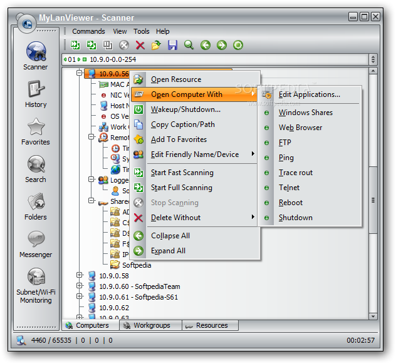Screen dimensions: 396x364
Task: Expand the 10.9.0.60 - SoftpediaTeam node
Action: 80,286
